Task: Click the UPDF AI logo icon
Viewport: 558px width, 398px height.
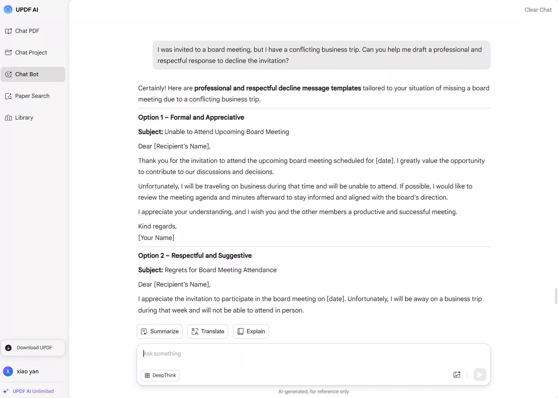Action: pos(8,10)
